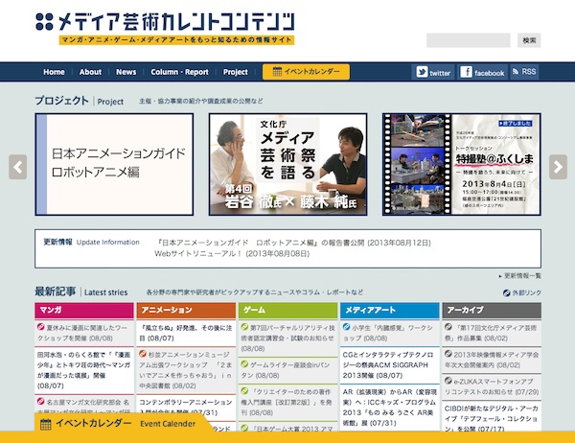Open the Twitter link in the navigation bar
This screenshot has width=575, height=443.
click(x=432, y=72)
